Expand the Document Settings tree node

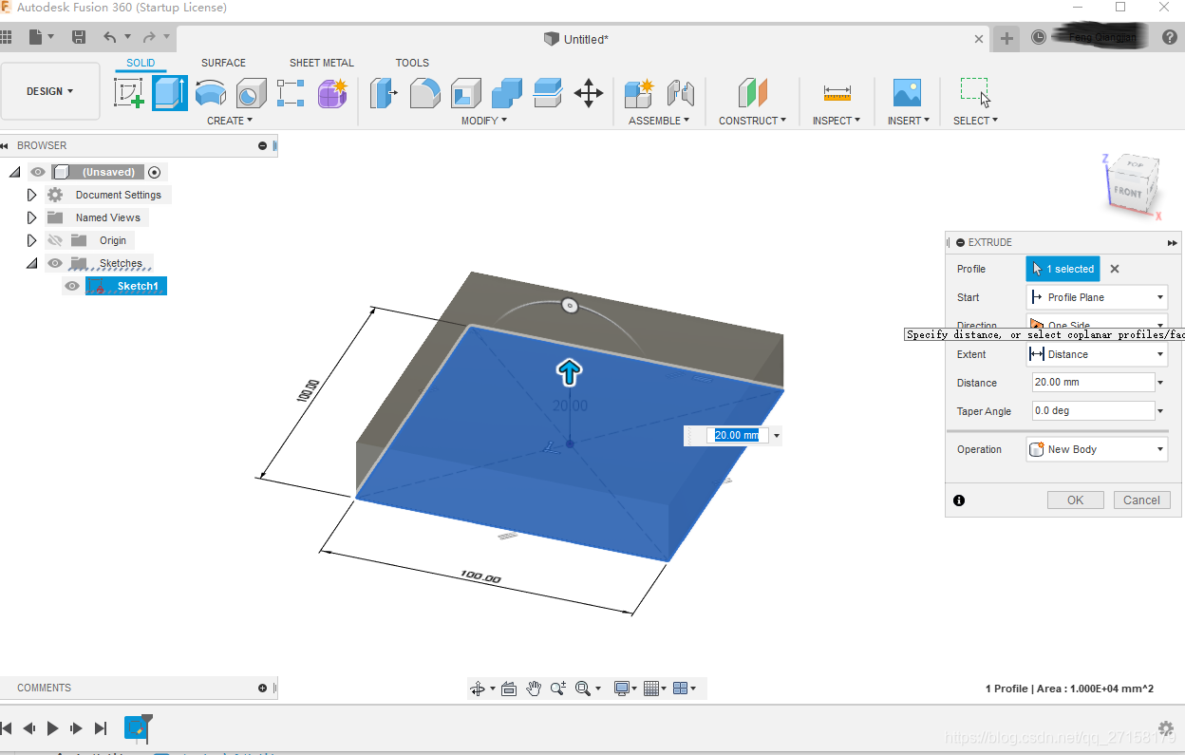[31, 195]
